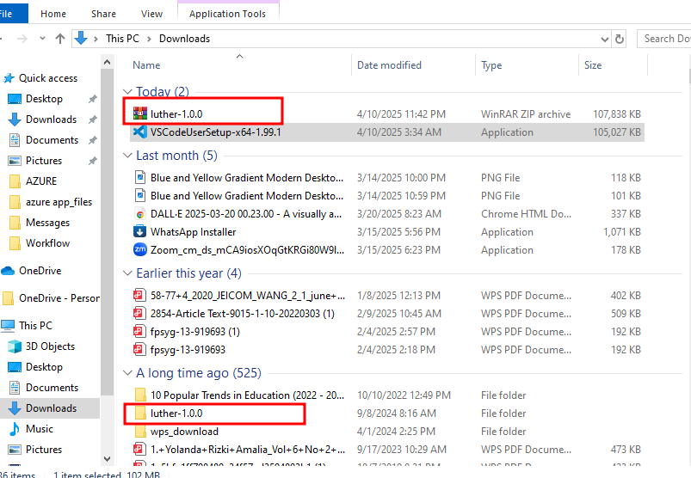Click the OneDrive cloud icon in sidebar
Image resolution: width=691 pixels, height=478 pixels.
(x=8, y=271)
